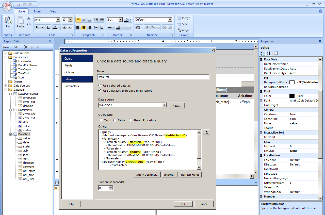The width and height of the screenshot is (325, 215).
Task: Align text to vertical middle
Action: [84, 20]
